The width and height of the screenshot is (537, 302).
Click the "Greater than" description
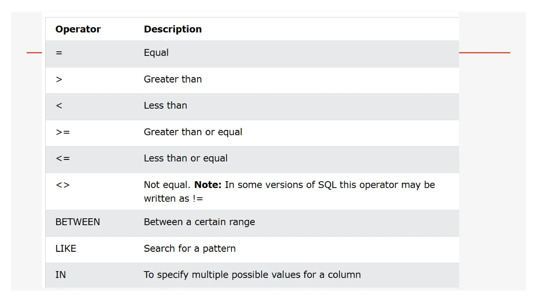(173, 79)
